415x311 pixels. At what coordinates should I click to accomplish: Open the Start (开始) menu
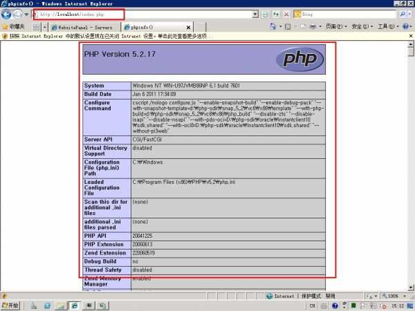(x=10, y=305)
